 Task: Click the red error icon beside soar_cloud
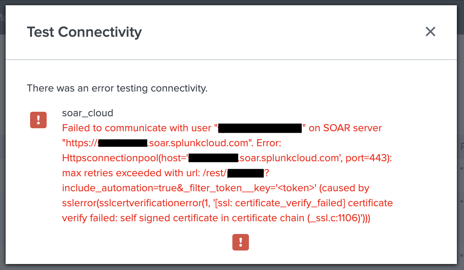[x=38, y=120]
